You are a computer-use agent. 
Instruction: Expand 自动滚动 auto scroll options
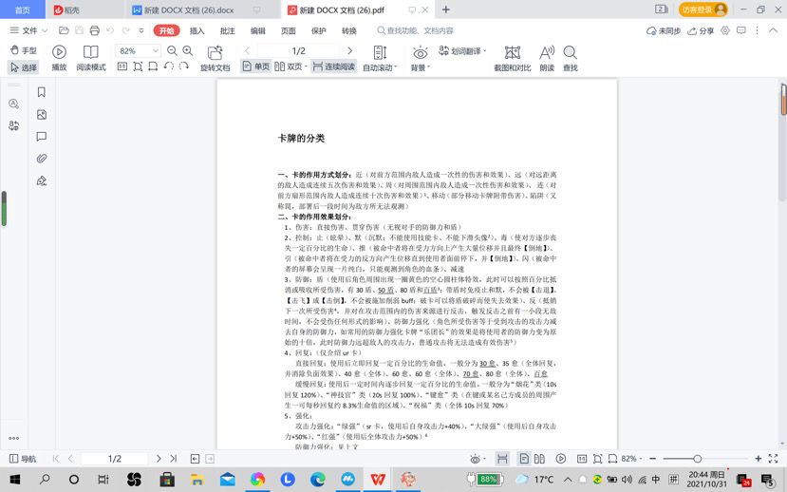(380, 58)
